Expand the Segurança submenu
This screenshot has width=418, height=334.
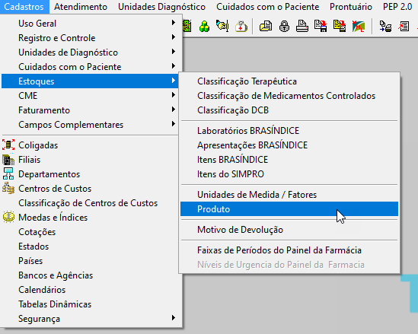(x=91, y=319)
